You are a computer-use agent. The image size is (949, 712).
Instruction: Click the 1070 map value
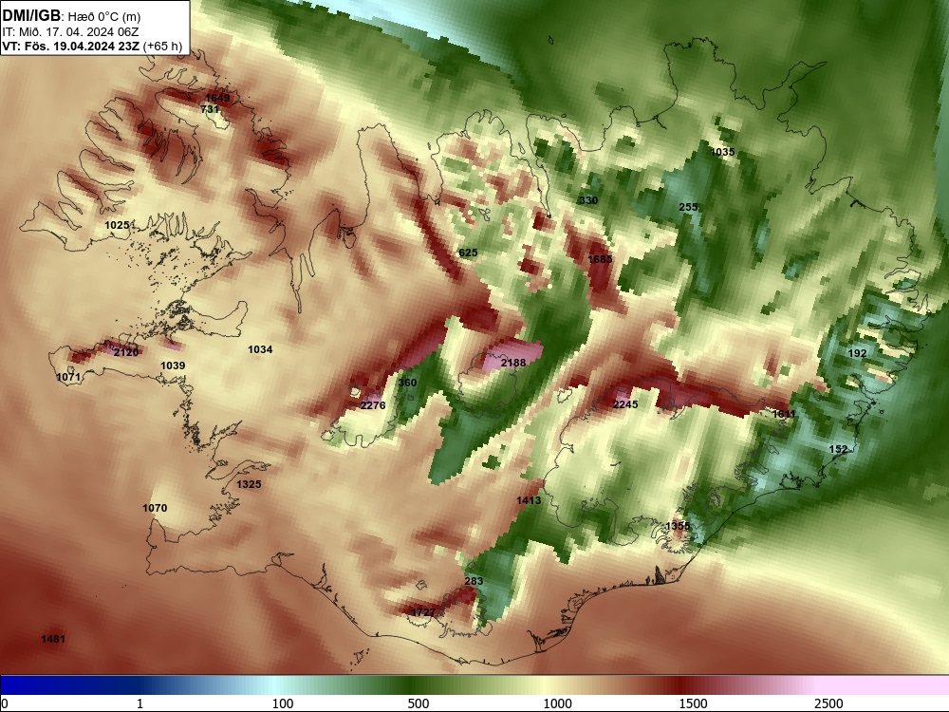coord(155,508)
